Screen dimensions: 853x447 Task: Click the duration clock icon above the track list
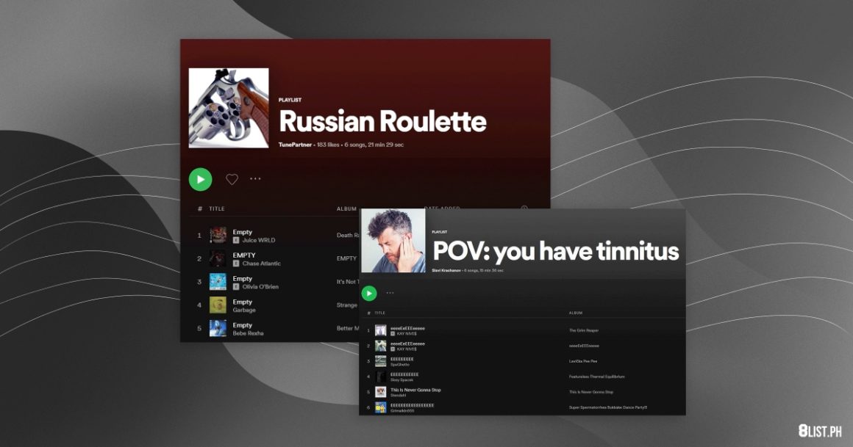point(524,209)
